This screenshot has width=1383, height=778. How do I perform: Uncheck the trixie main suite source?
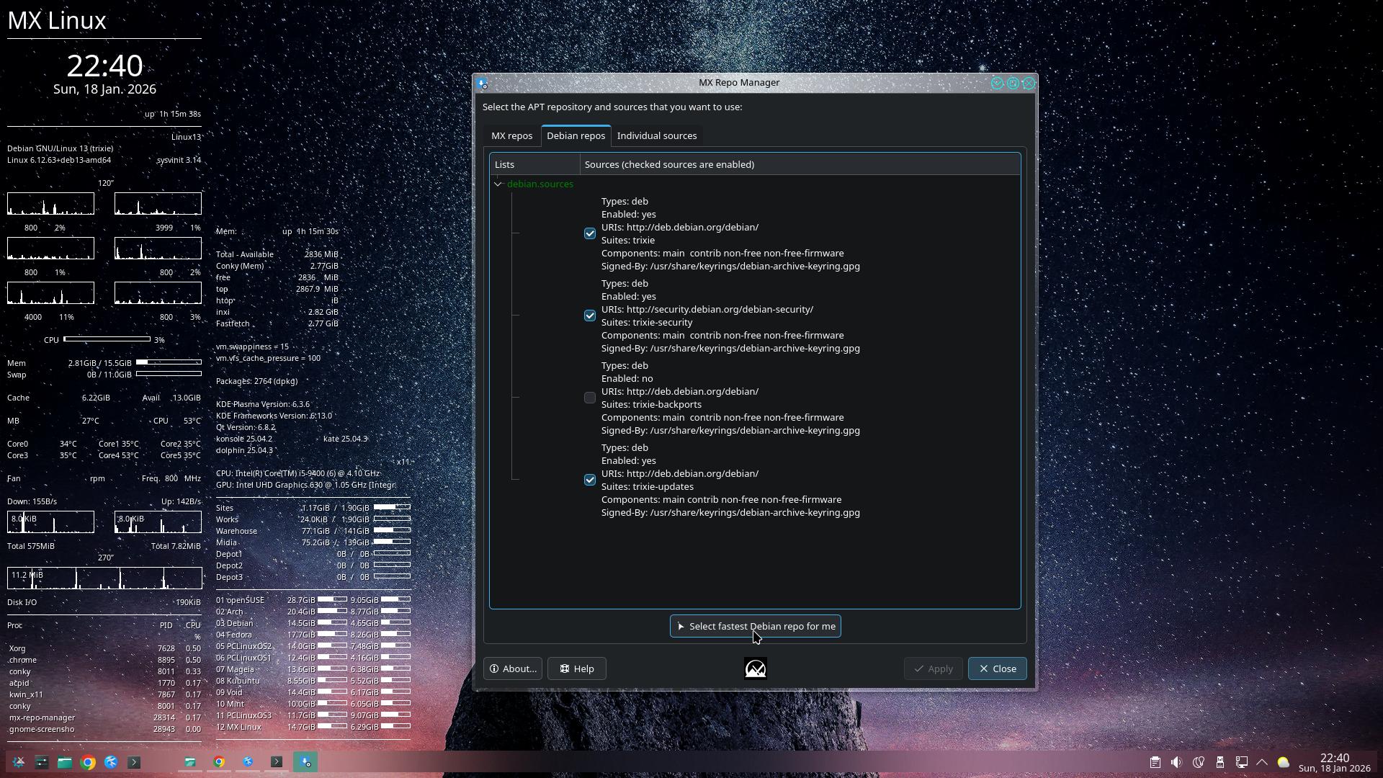coord(590,233)
